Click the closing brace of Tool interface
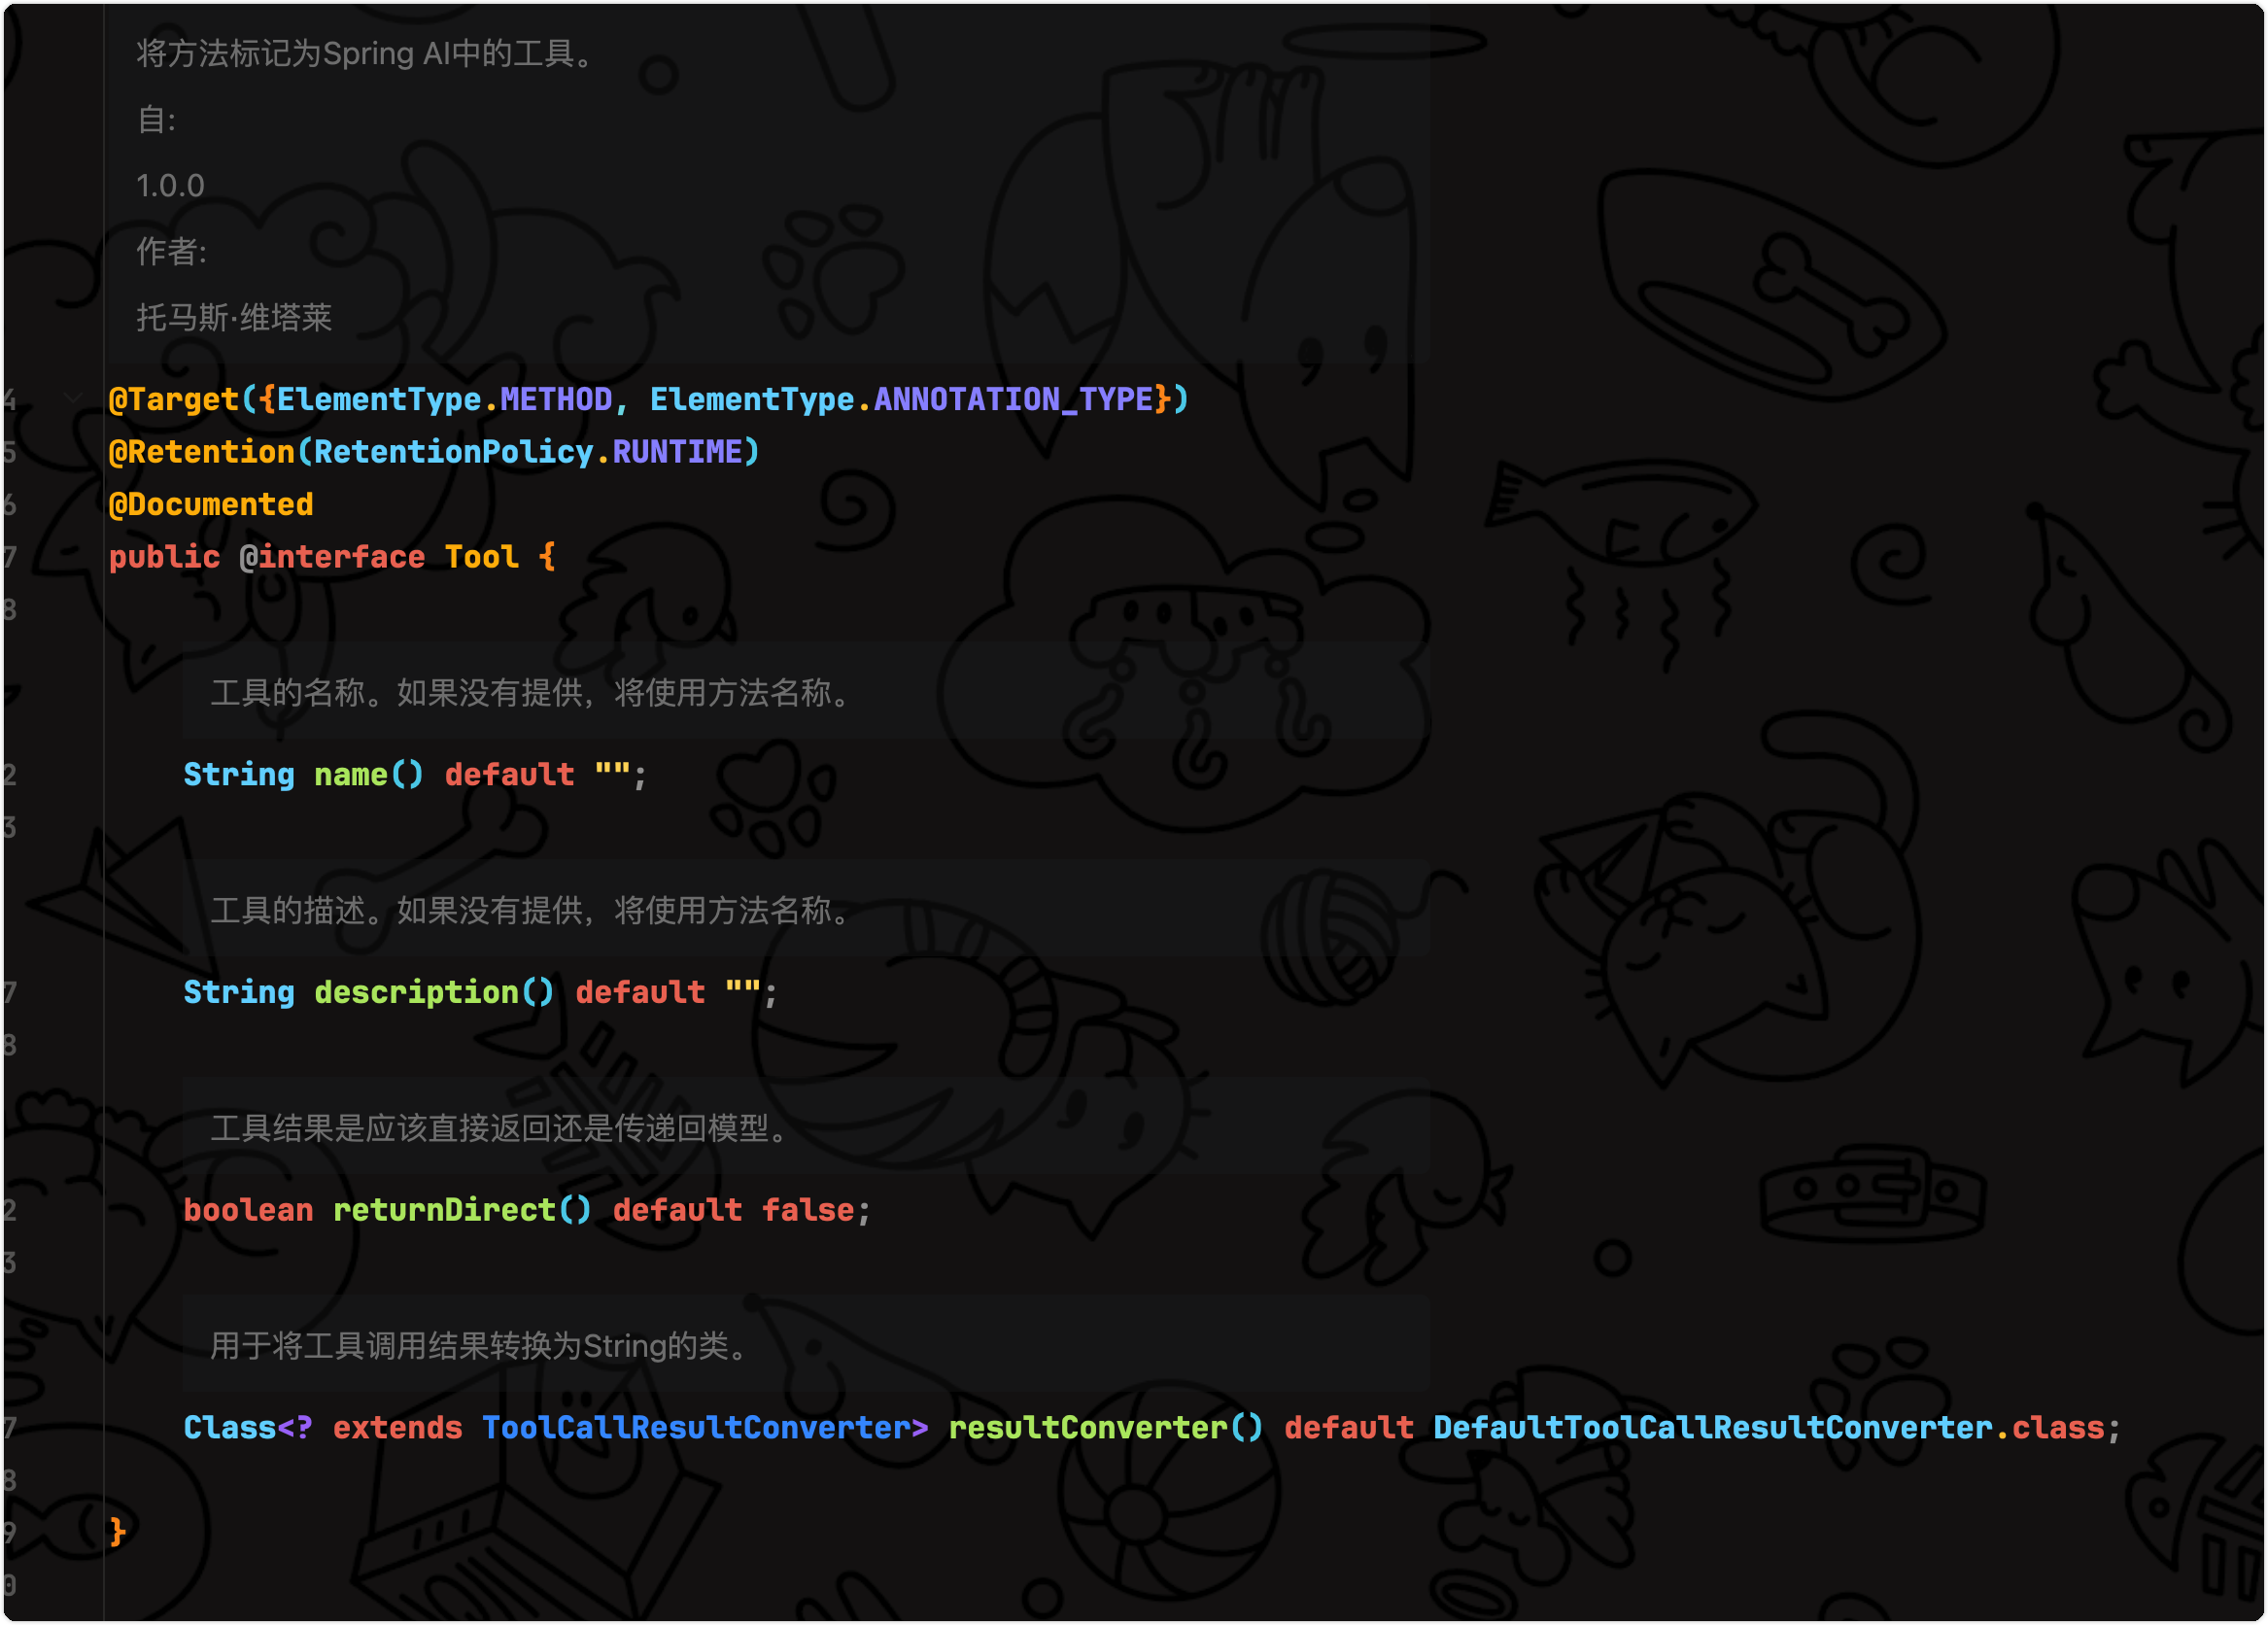 pyautogui.click(x=117, y=1531)
